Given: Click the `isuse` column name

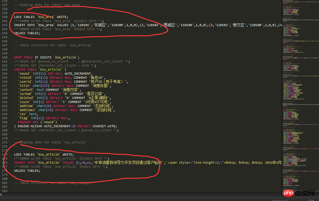Looking at the screenshot, I should 24,102.
